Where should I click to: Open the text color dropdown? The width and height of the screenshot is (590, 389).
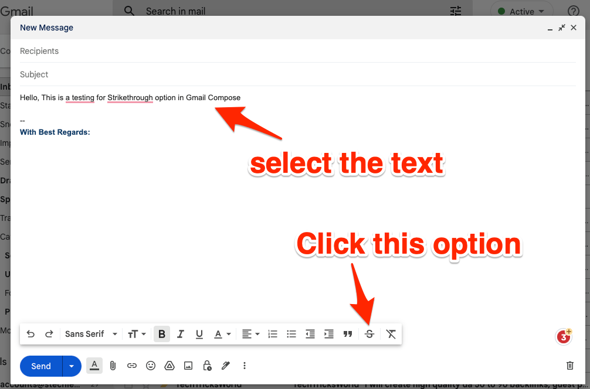tap(222, 334)
